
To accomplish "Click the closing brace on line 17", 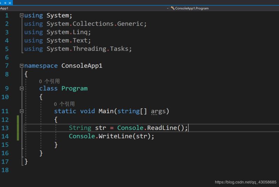I will point(26,162).
